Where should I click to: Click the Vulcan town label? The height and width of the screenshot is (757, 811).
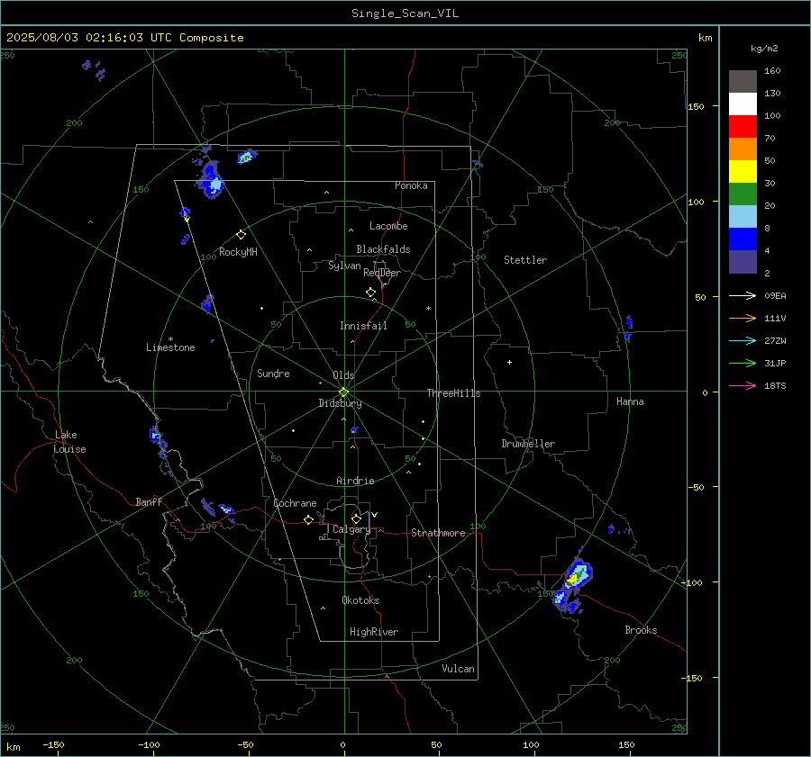click(459, 669)
